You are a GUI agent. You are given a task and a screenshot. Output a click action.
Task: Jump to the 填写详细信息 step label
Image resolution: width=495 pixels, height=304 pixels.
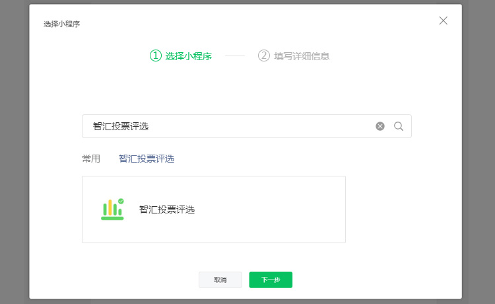point(302,56)
